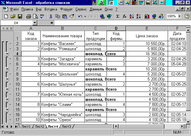Click the Excel document icon beside Файл
This screenshot has height=136, width=191.
click(x=6, y=9)
